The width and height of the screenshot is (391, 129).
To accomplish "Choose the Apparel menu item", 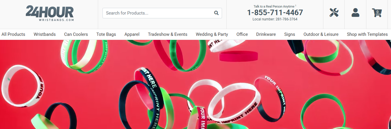I will [132, 34].
